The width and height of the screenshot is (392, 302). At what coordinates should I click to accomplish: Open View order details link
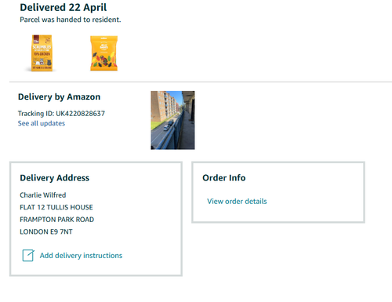coord(237,202)
